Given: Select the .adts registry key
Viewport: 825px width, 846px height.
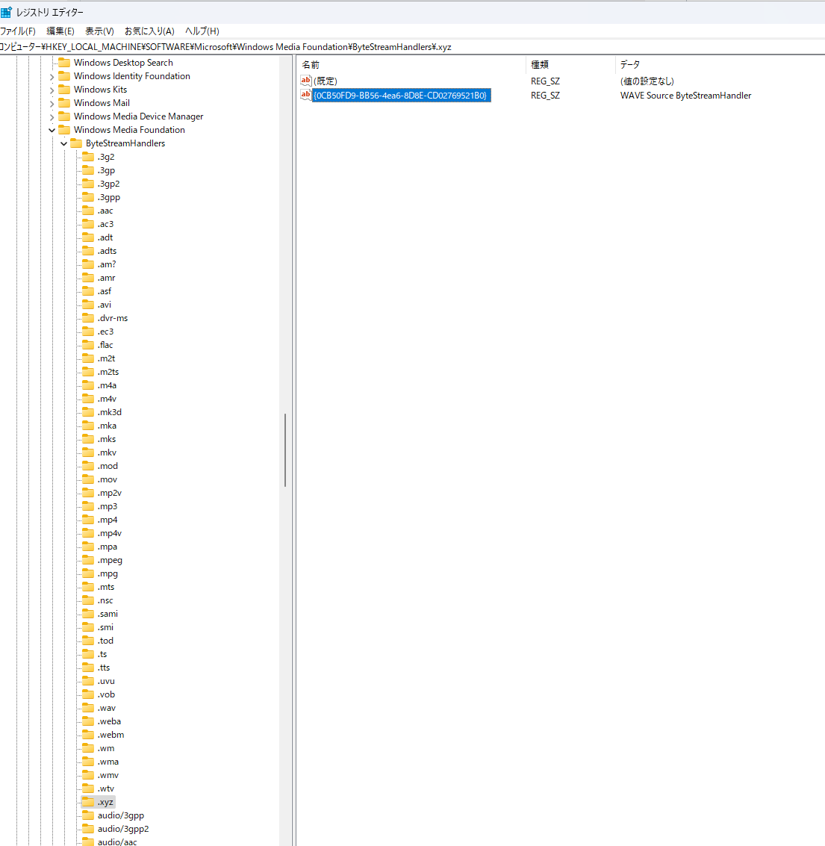Looking at the screenshot, I should pos(107,251).
